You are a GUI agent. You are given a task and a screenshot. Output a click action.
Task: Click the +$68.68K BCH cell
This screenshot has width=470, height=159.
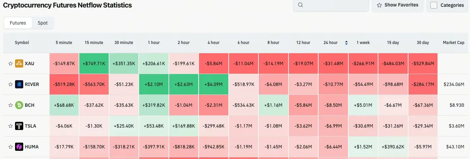64,105
